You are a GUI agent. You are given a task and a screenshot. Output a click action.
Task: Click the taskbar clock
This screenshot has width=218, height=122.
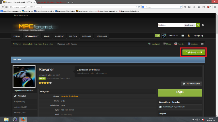211,120
